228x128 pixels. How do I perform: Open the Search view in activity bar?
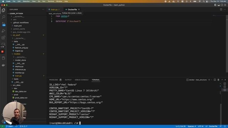[x=3, y=17]
